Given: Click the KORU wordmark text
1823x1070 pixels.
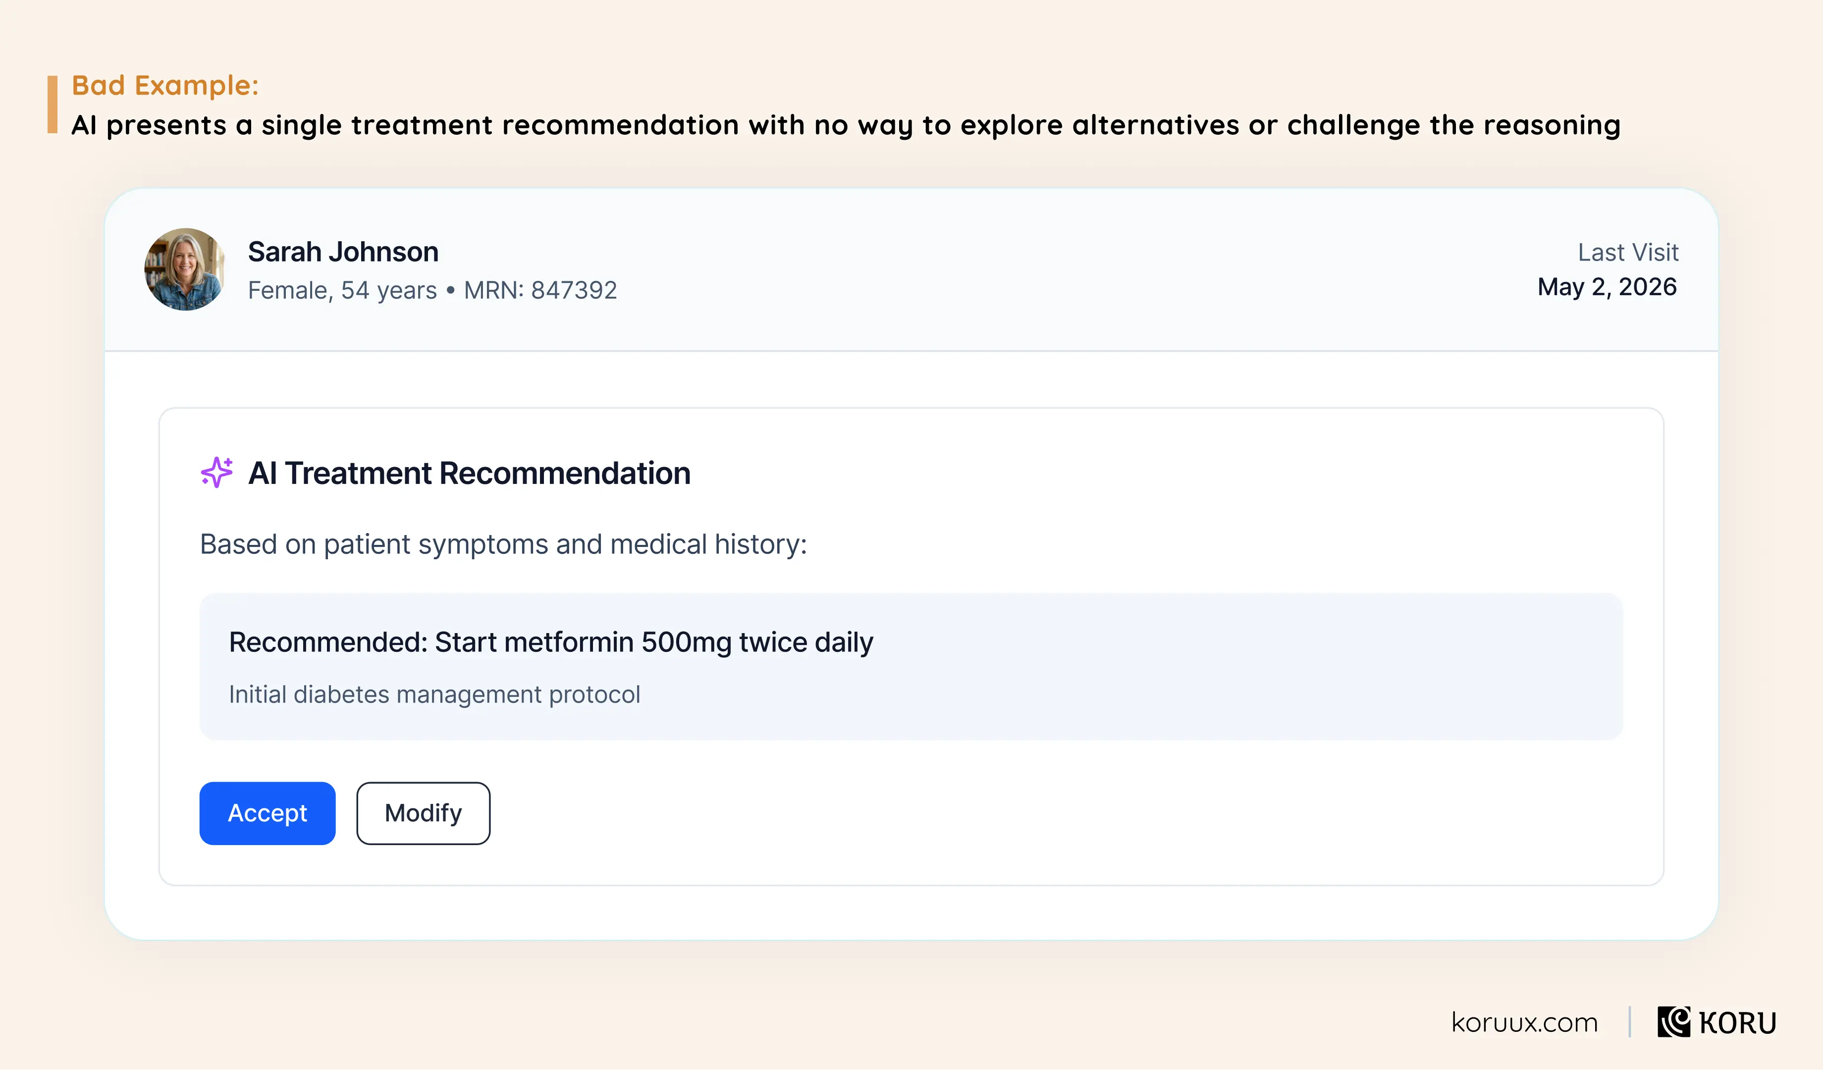Looking at the screenshot, I should click(1738, 1023).
